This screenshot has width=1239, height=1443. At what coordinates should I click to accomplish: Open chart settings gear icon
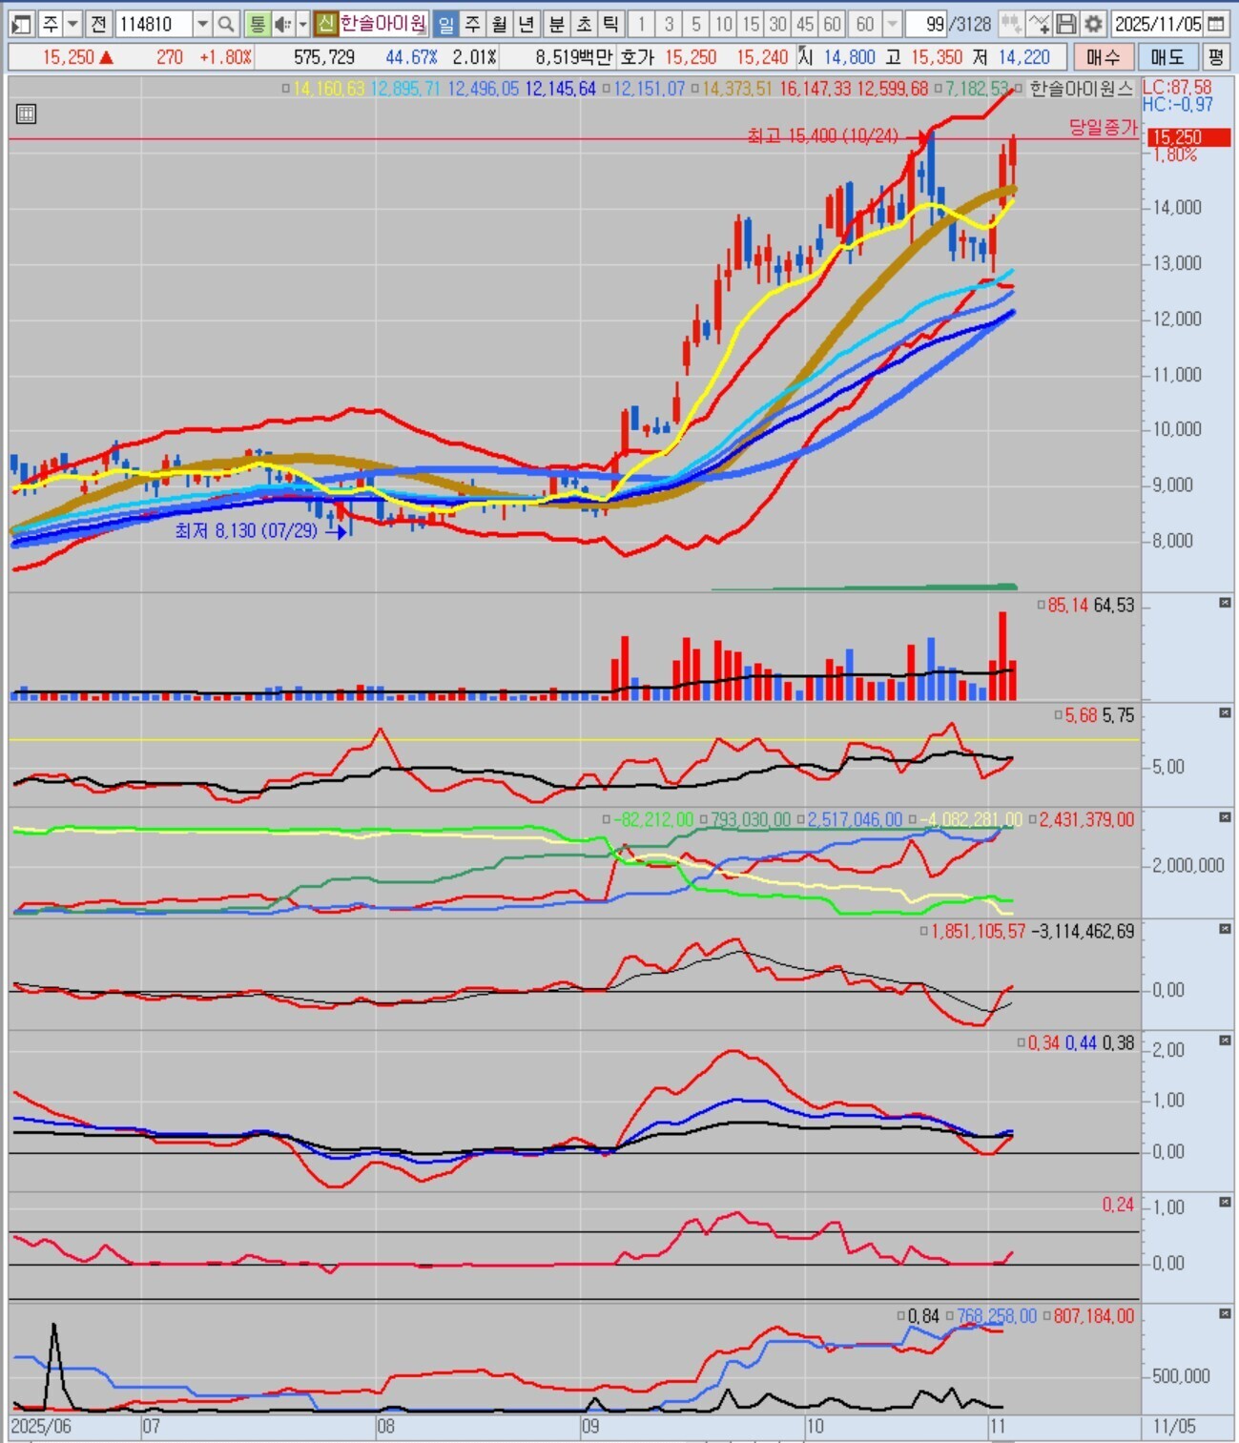point(1094,24)
